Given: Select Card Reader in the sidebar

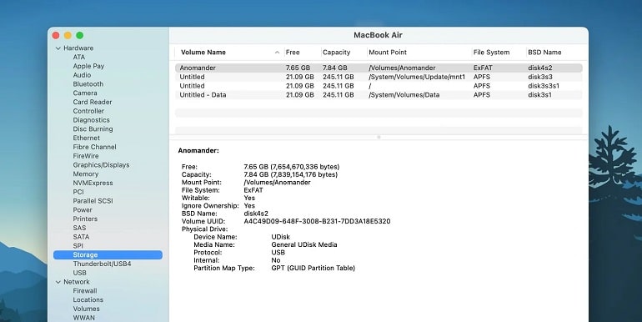Looking at the screenshot, I should click(92, 103).
